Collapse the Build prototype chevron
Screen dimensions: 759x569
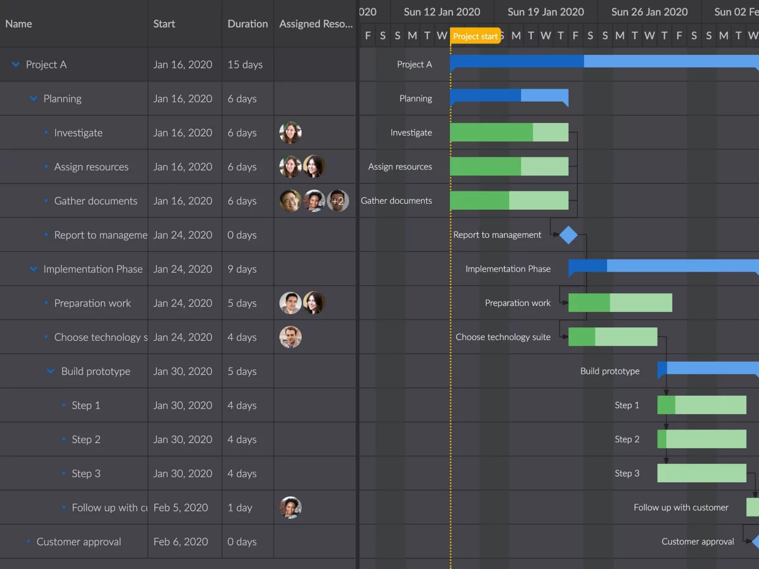[x=51, y=371]
